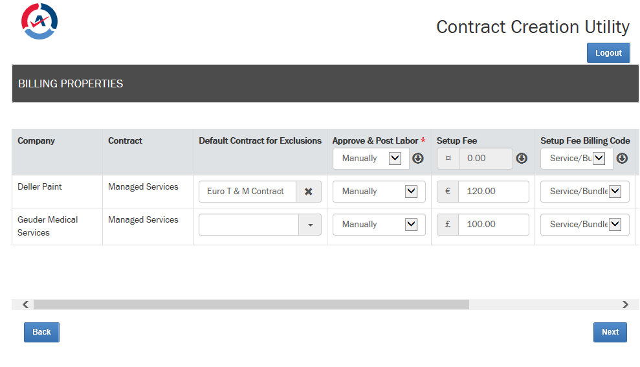The height and width of the screenshot is (367, 640).
Task: Click the Autotask logo icon
Action: click(39, 21)
